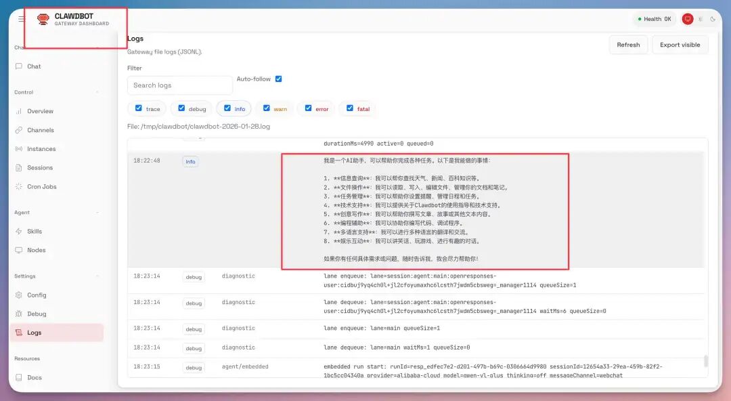Open Channels via its link icon

[18, 130]
